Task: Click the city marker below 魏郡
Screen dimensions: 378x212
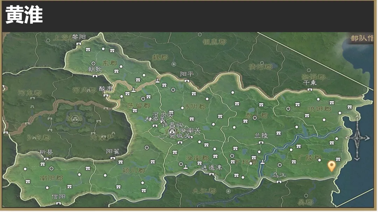Action: [174, 64]
